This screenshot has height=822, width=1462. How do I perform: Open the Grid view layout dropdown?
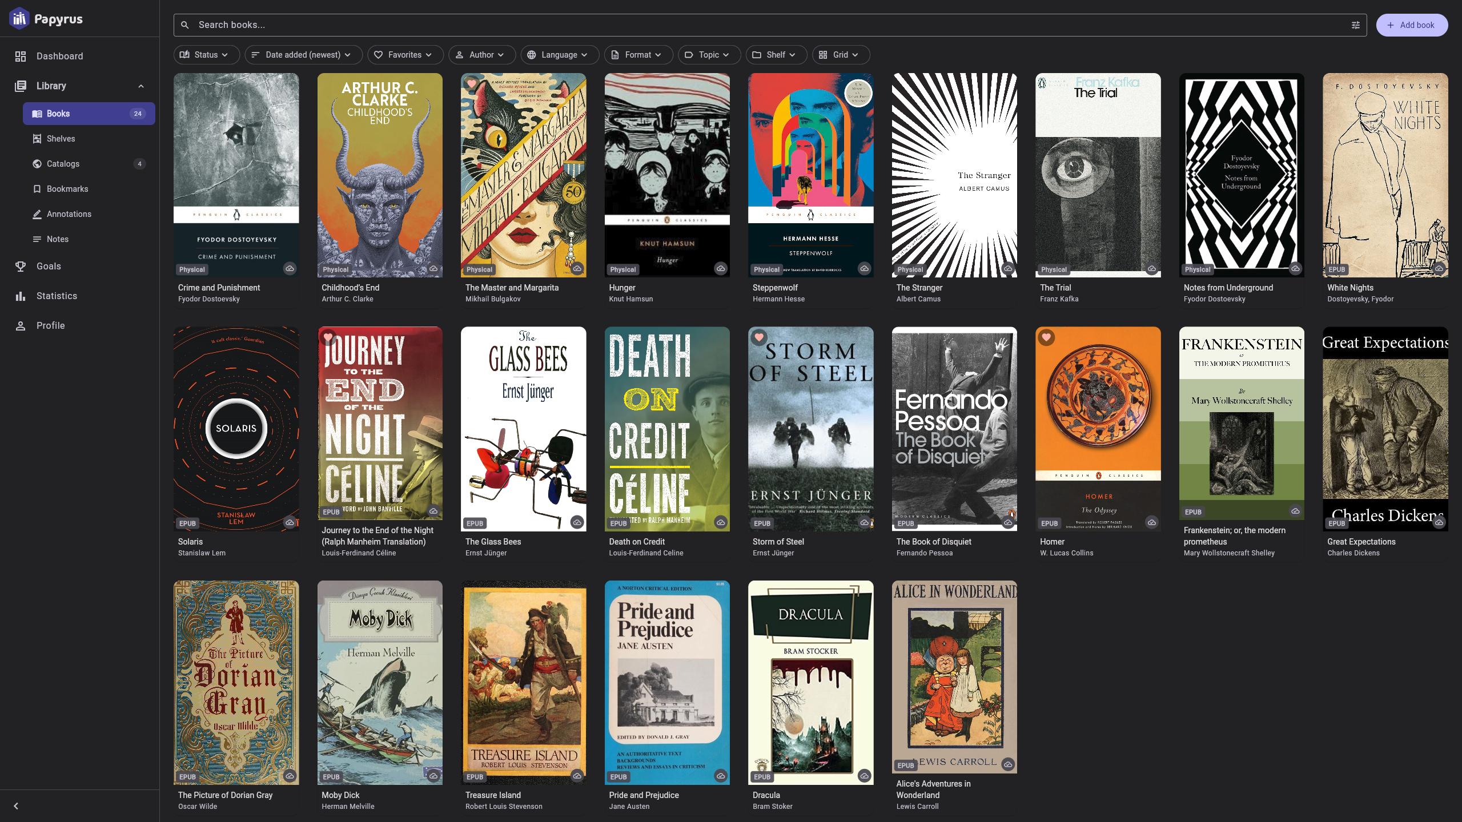pos(841,55)
